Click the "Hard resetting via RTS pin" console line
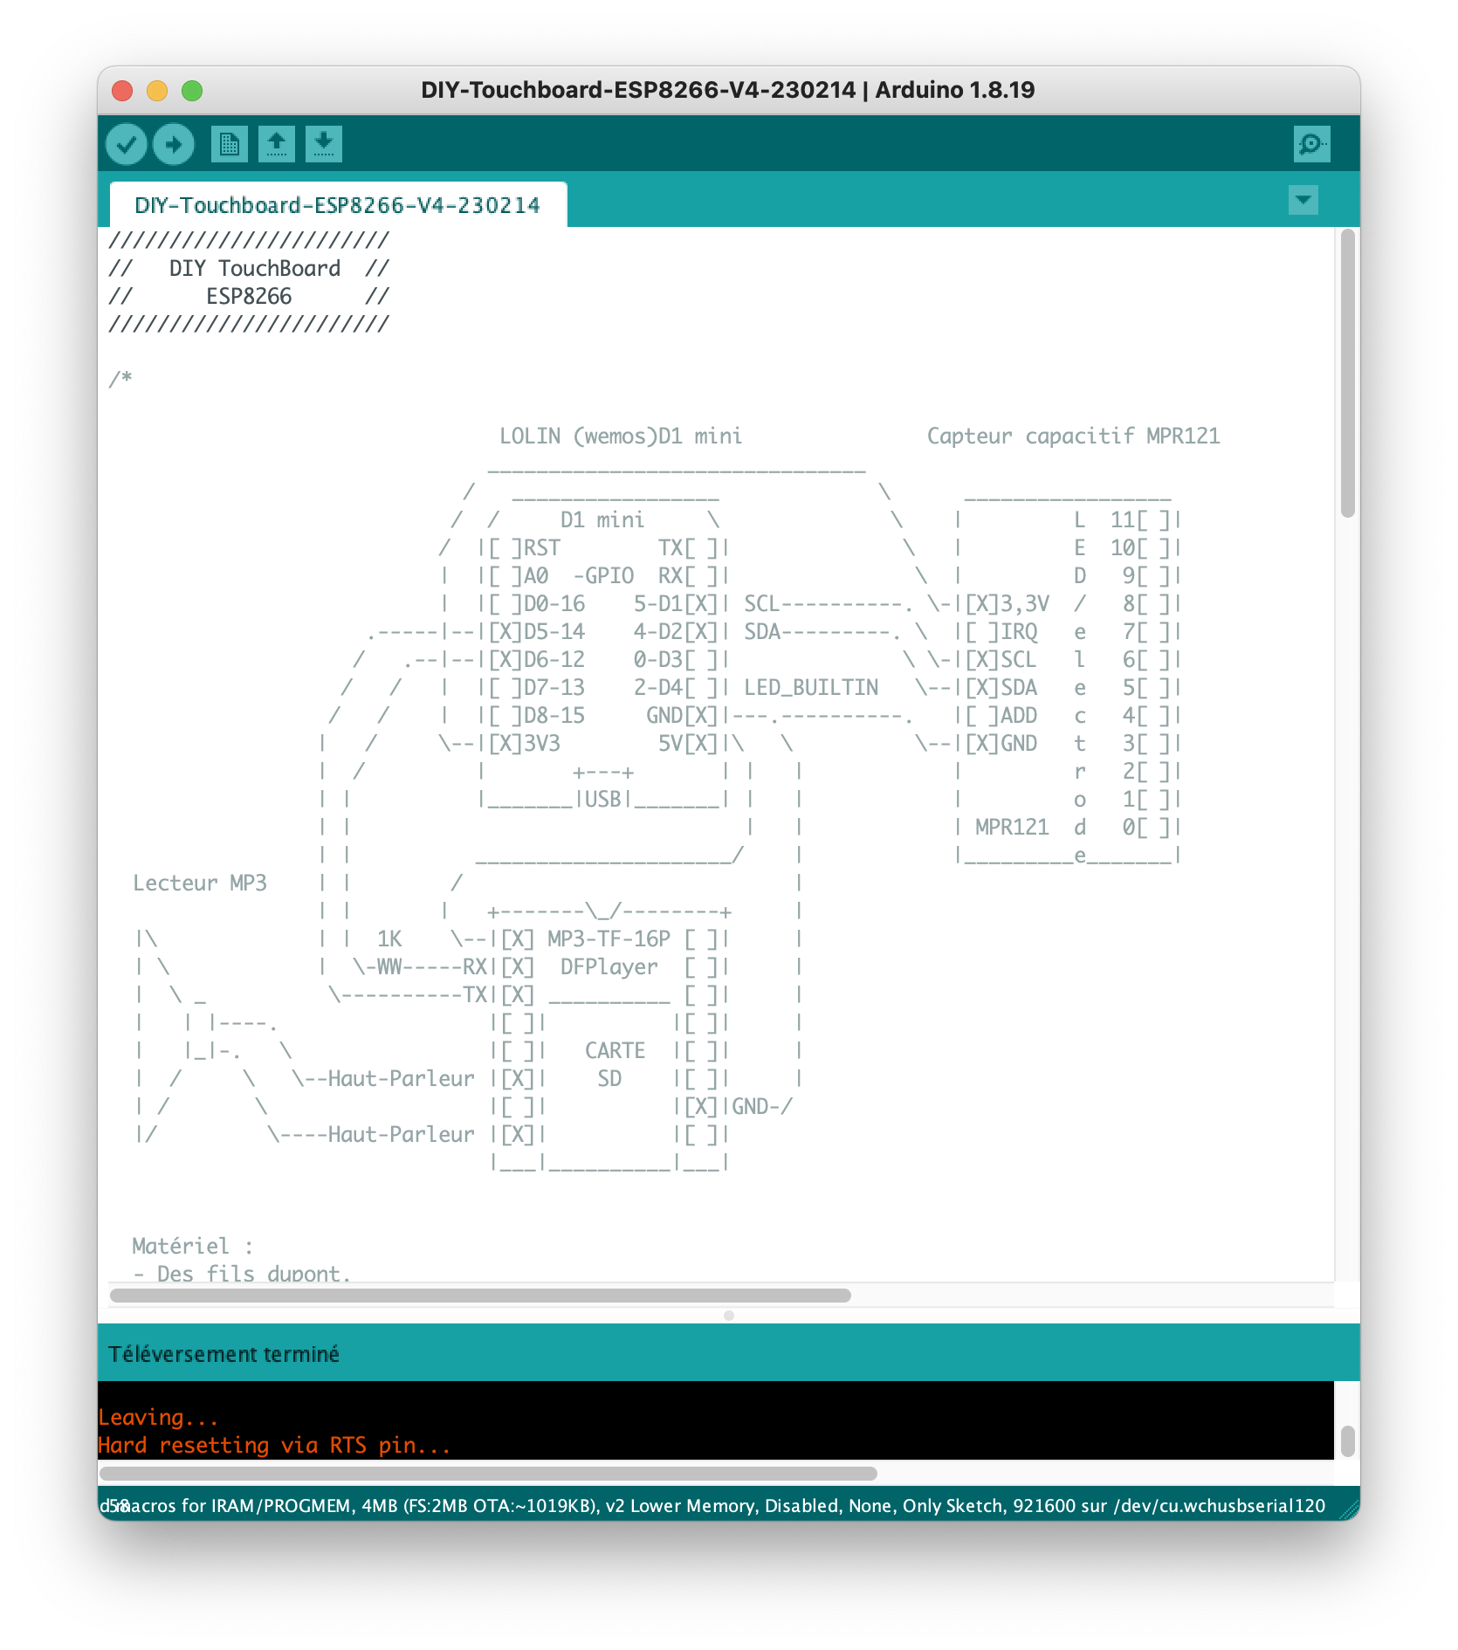 pos(274,1446)
